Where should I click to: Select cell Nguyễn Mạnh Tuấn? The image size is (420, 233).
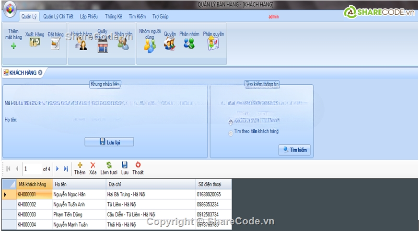click(x=79, y=224)
